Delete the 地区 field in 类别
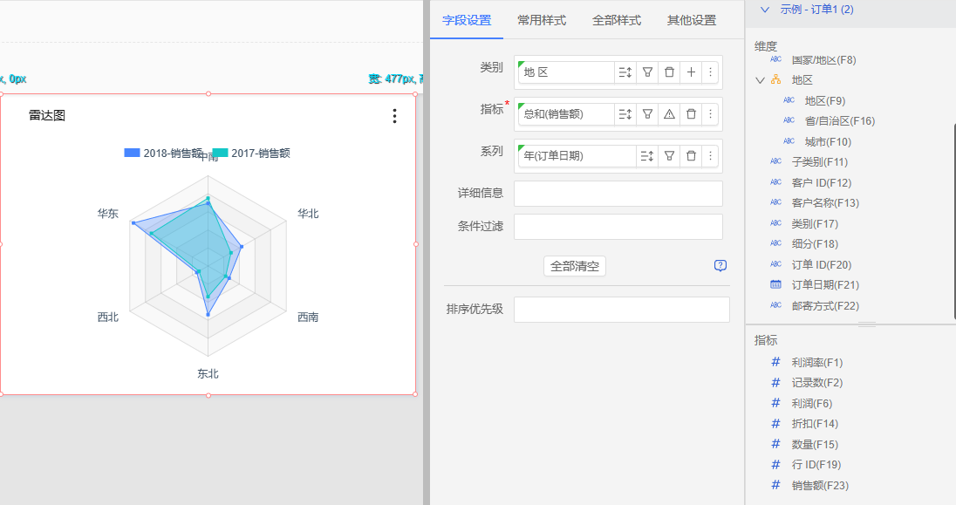The width and height of the screenshot is (956, 505). point(669,72)
